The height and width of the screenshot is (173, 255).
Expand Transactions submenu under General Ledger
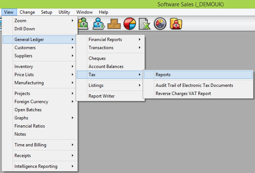[x=110, y=48]
